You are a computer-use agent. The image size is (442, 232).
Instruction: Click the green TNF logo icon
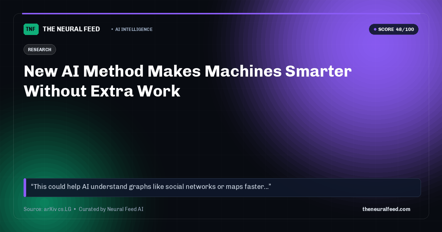click(31, 29)
